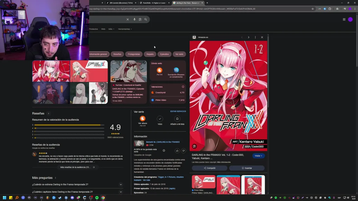The width and height of the screenshot is (358, 201).
Task: Open Más preguntas options menu
Action: click(x=55, y=178)
